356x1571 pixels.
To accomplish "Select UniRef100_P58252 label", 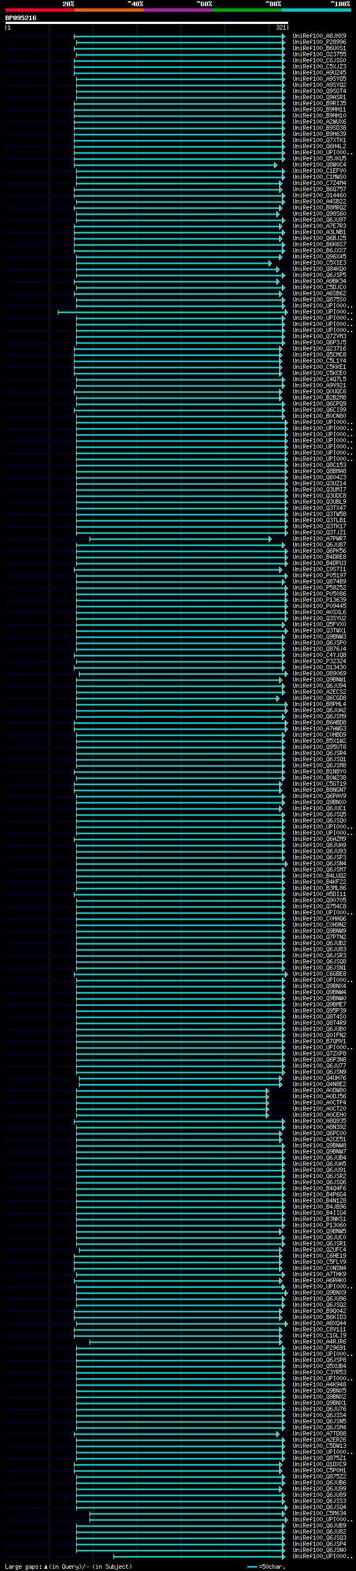I will [319, 588].
